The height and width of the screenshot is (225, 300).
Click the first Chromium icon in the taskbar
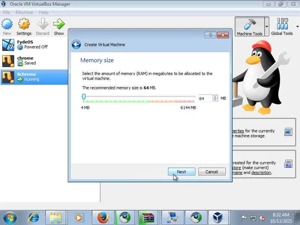click(x=125, y=218)
